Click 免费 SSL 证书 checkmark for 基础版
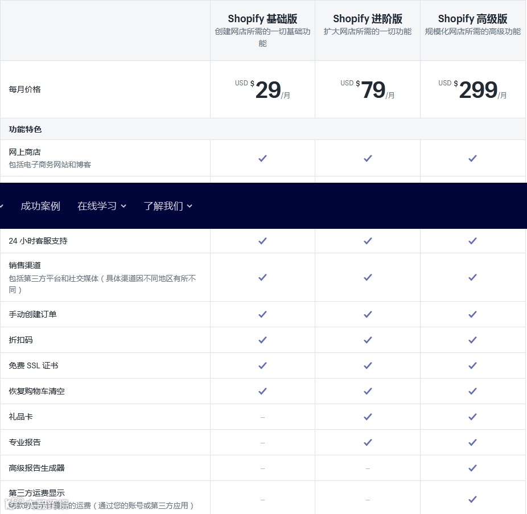This screenshot has width=527, height=514. pos(262,365)
